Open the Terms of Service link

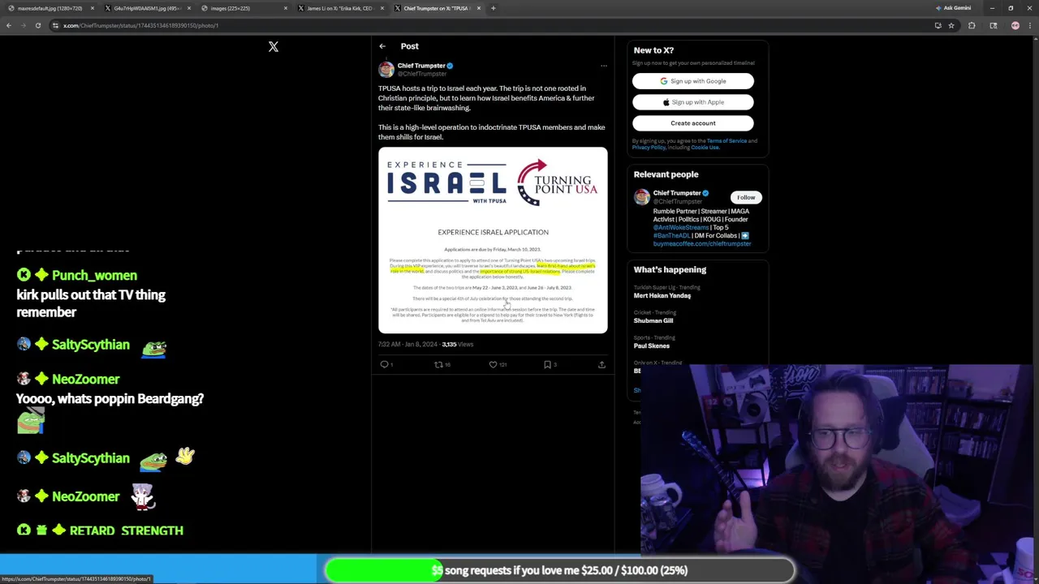726,141
